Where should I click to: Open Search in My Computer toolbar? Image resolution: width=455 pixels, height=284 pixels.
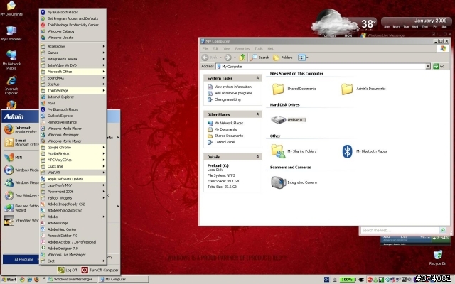point(260,58)
